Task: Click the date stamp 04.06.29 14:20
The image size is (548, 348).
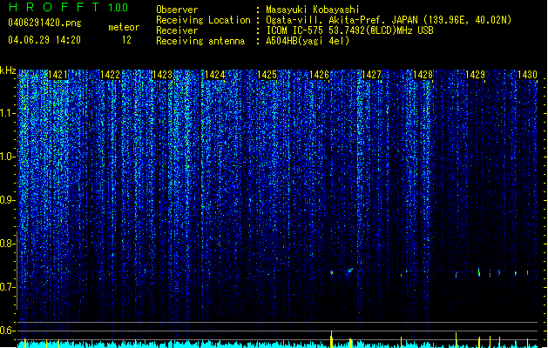Action: coord(44,40)
